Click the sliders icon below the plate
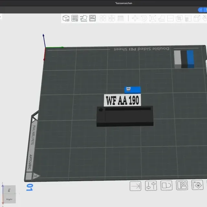 tap(151, 186)
